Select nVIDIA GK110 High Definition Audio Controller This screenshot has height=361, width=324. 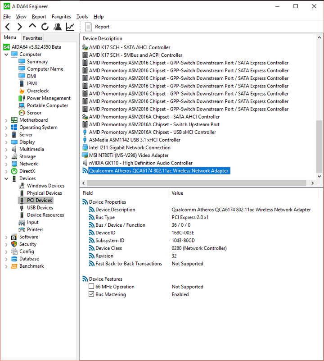[141, 163]
